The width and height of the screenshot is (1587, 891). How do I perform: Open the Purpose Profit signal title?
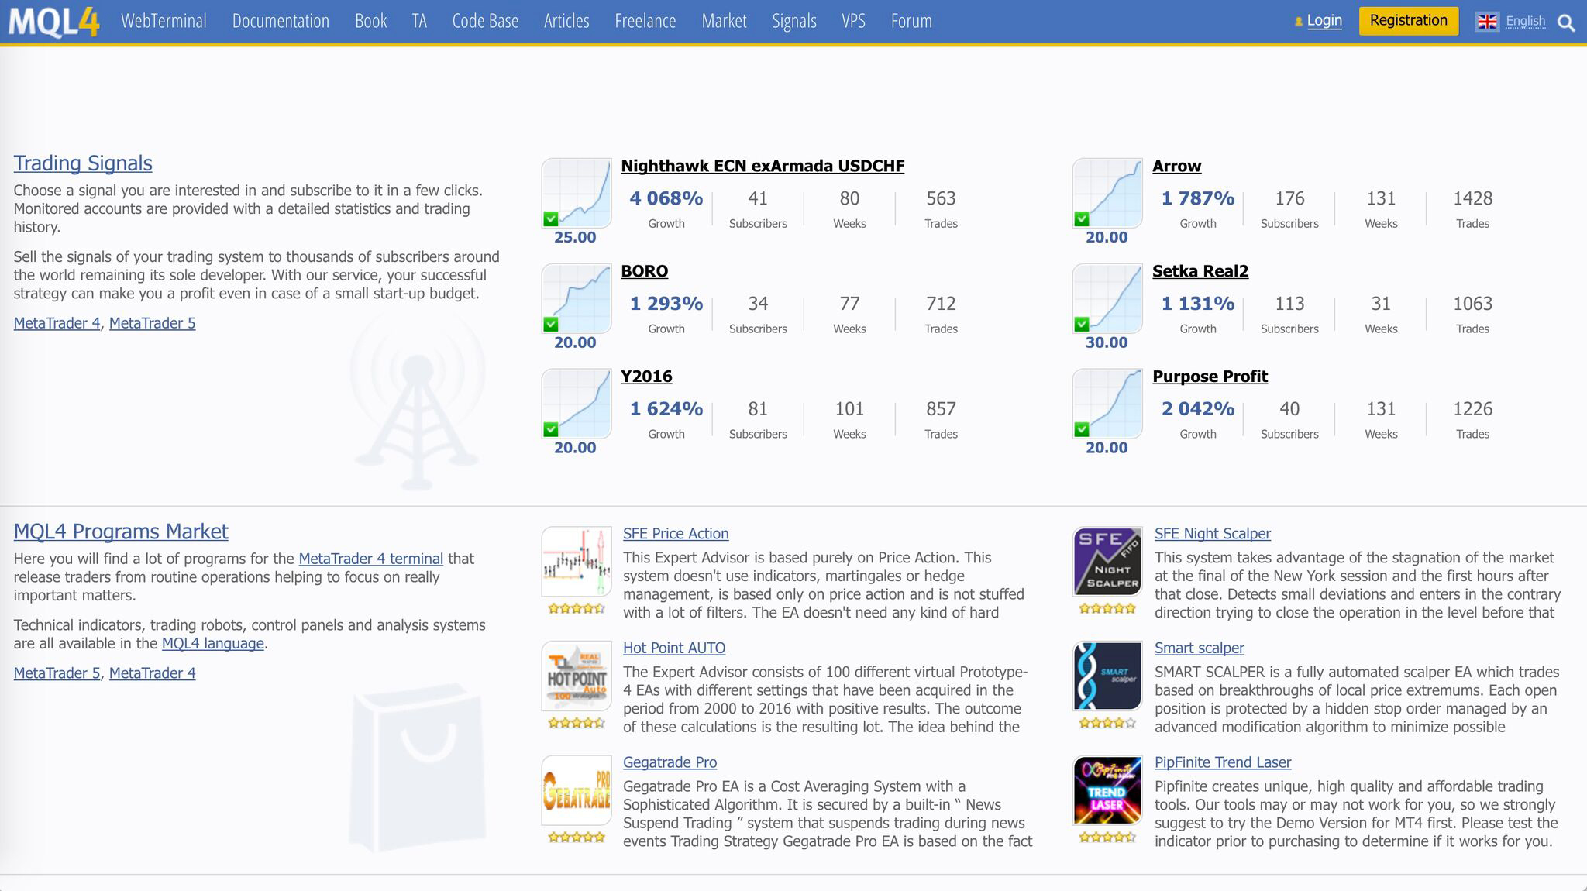(x=1210, y=377)
